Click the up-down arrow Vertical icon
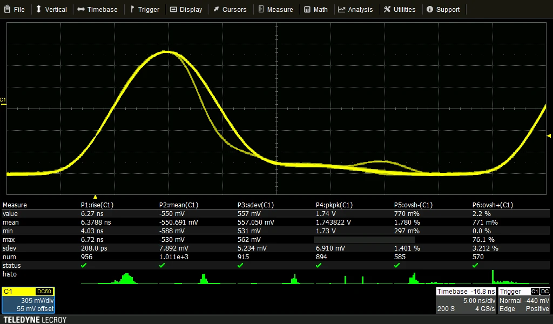Viewport: 553px width, 324px height. [x=38, y=10]
